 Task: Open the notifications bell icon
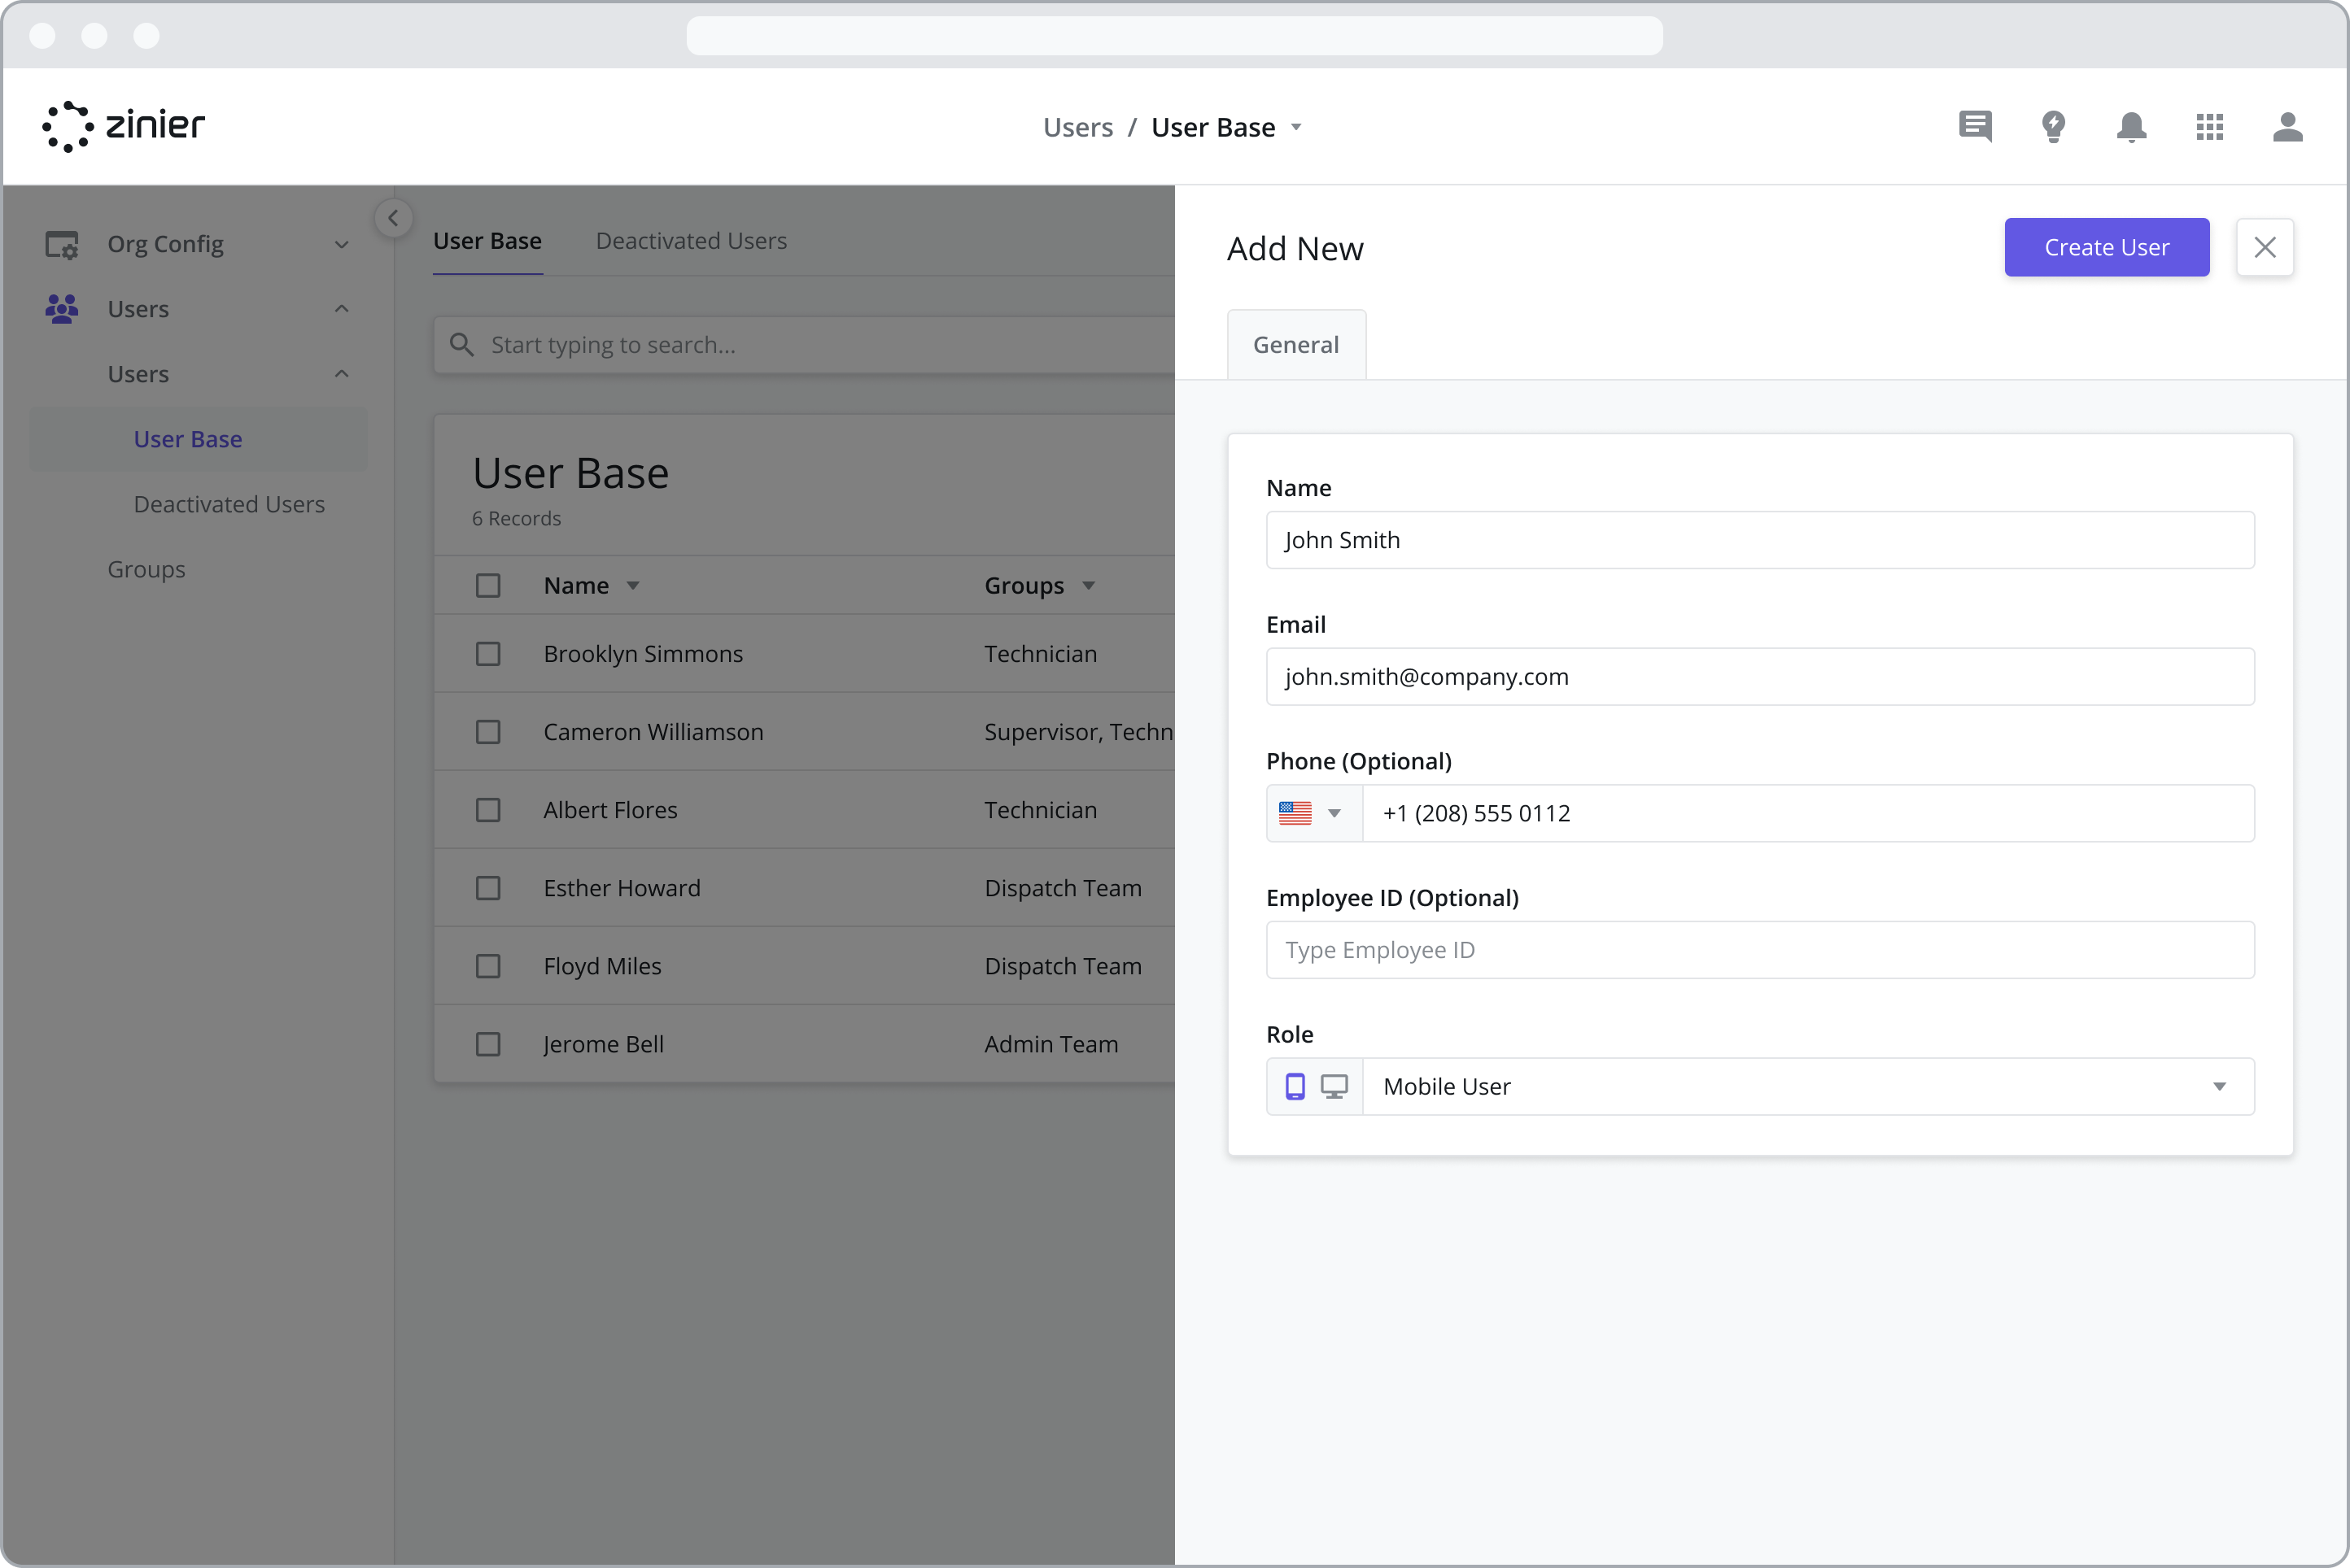(x=2131, y=127)
